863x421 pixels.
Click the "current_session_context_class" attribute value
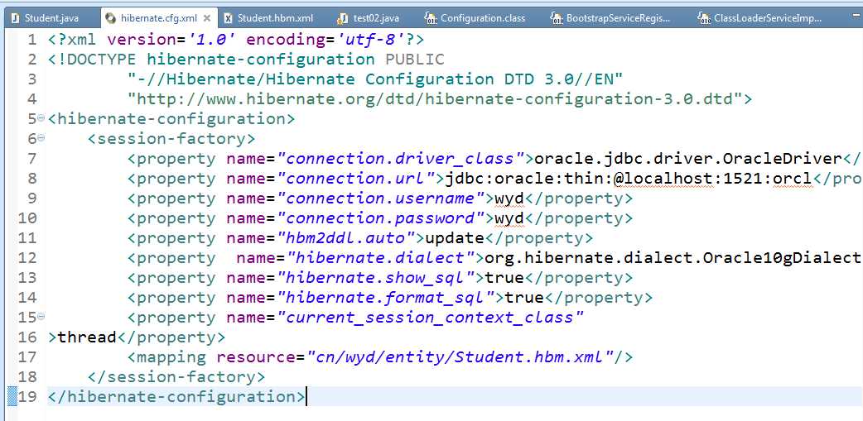[x=431, y=317]
